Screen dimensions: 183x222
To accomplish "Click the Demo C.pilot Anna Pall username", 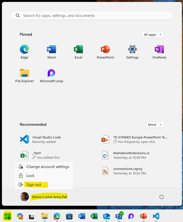I will tap(50, 197).
